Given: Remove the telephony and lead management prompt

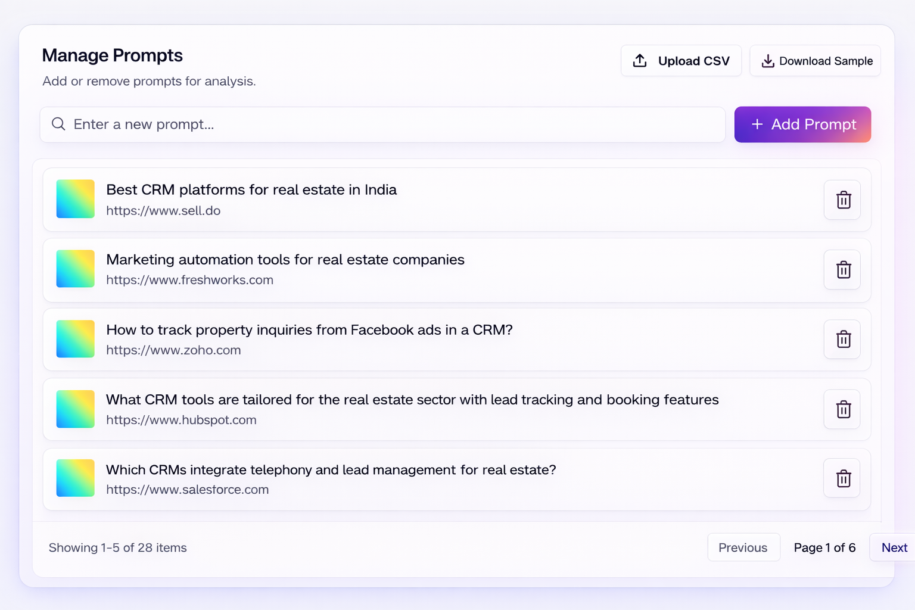Looking at the screenshot, I should tap(842, 478).
